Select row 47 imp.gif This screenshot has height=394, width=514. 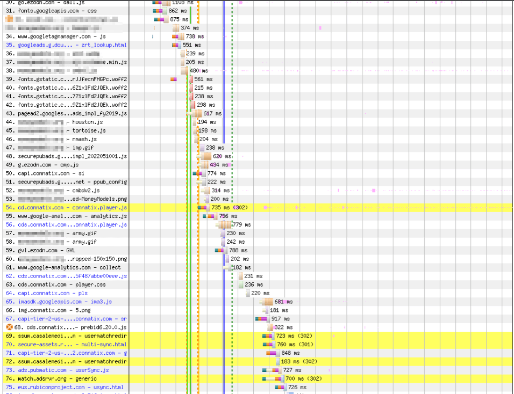(49, 148)
